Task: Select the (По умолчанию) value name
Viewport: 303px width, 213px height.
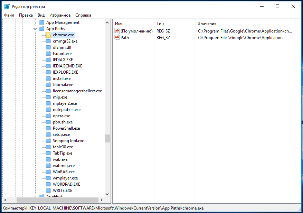Action: (x=136, y=31)
